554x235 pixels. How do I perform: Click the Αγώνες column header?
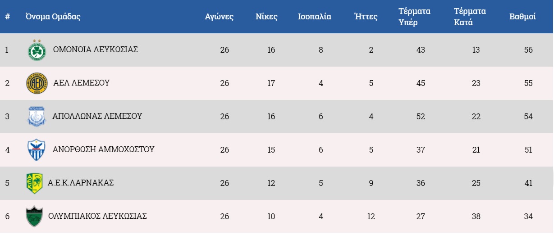pos(219,17)
